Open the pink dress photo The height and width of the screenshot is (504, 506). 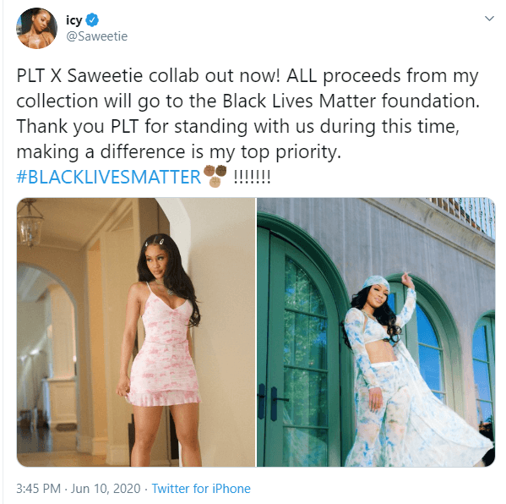136,332
